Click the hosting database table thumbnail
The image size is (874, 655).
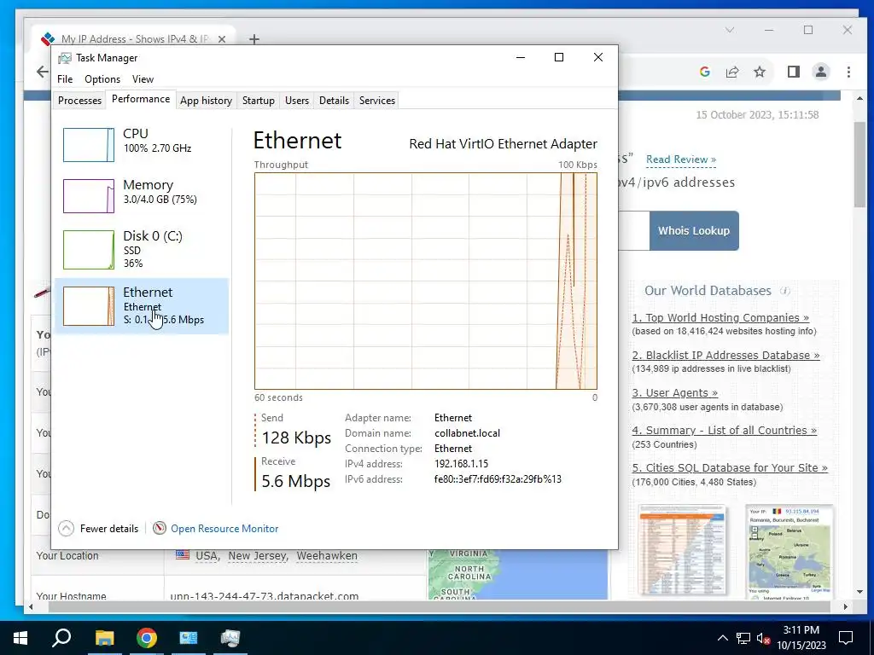pos(682,550)
